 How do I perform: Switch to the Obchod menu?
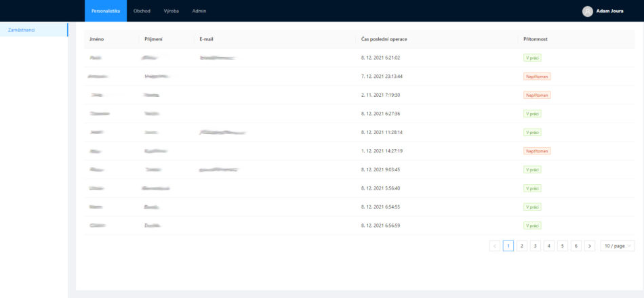[x=140, y=11]
